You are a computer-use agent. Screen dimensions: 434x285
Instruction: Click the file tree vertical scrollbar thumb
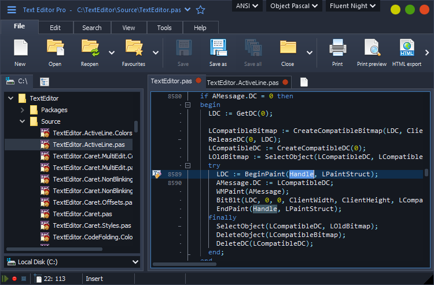click(136, 127)
